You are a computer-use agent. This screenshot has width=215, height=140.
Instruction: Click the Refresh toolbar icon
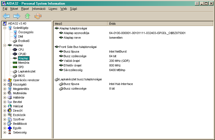[x=38, y=16]
